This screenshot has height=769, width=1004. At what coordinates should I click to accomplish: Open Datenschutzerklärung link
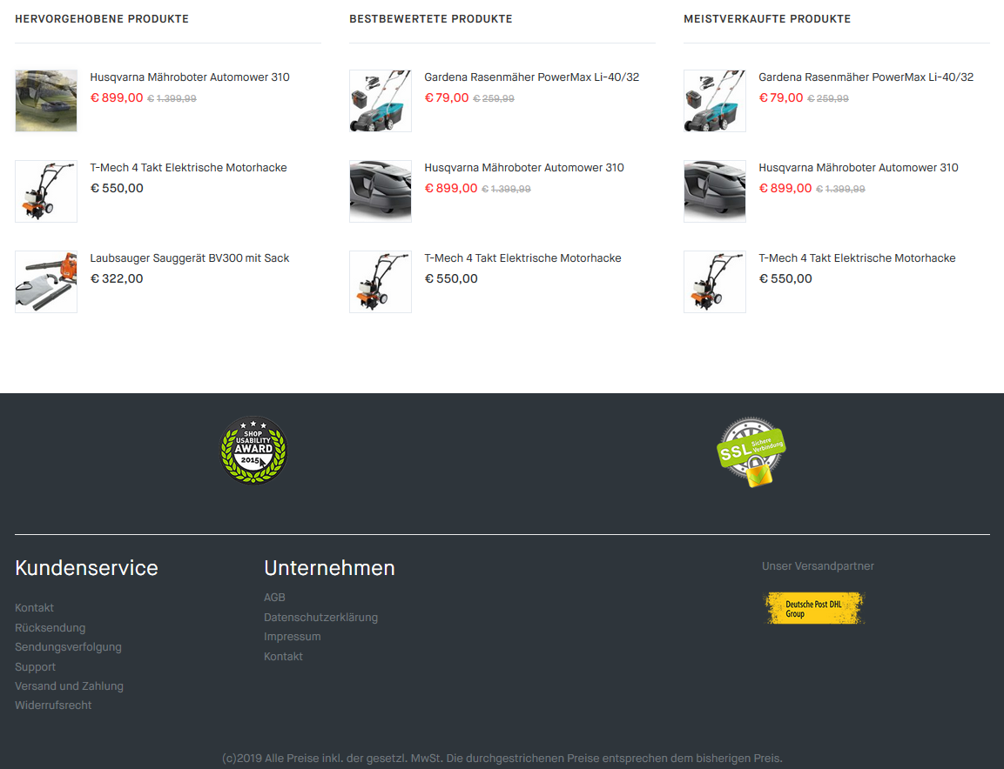tap(320, 618)
